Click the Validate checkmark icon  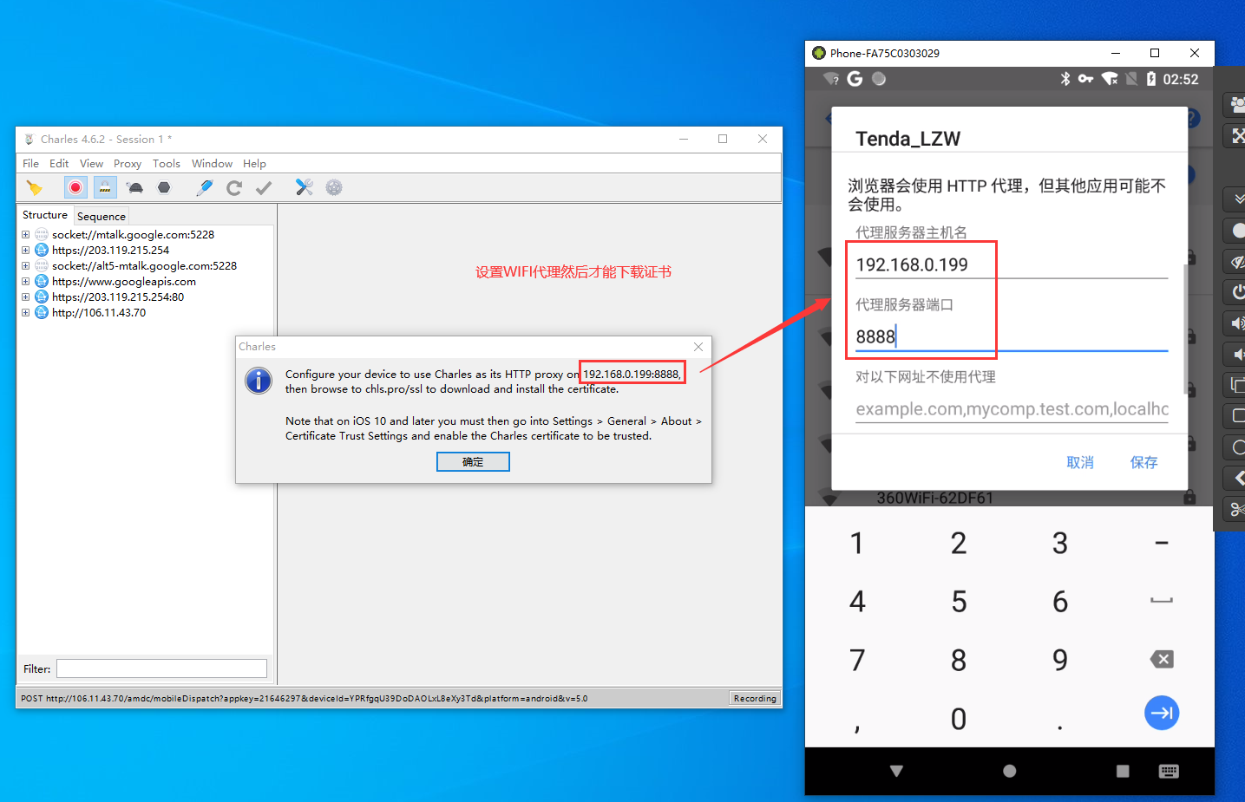tap(264, 188)
